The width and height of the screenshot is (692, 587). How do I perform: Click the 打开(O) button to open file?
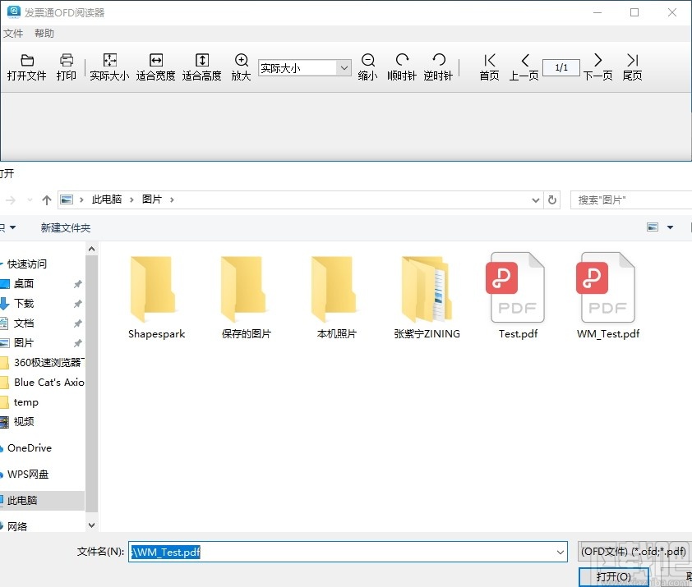click(615, 576)
